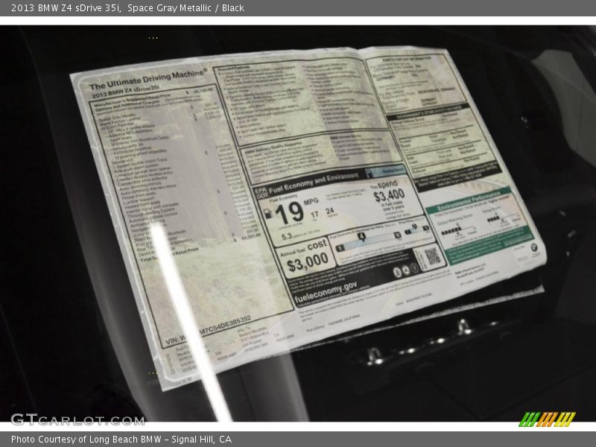
Task: Click the EPA DOT badge on the label
Action: coord(260,191)
